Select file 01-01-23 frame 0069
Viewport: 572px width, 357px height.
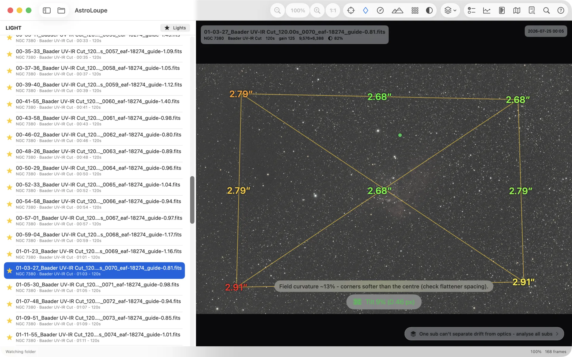click(94, 254)
